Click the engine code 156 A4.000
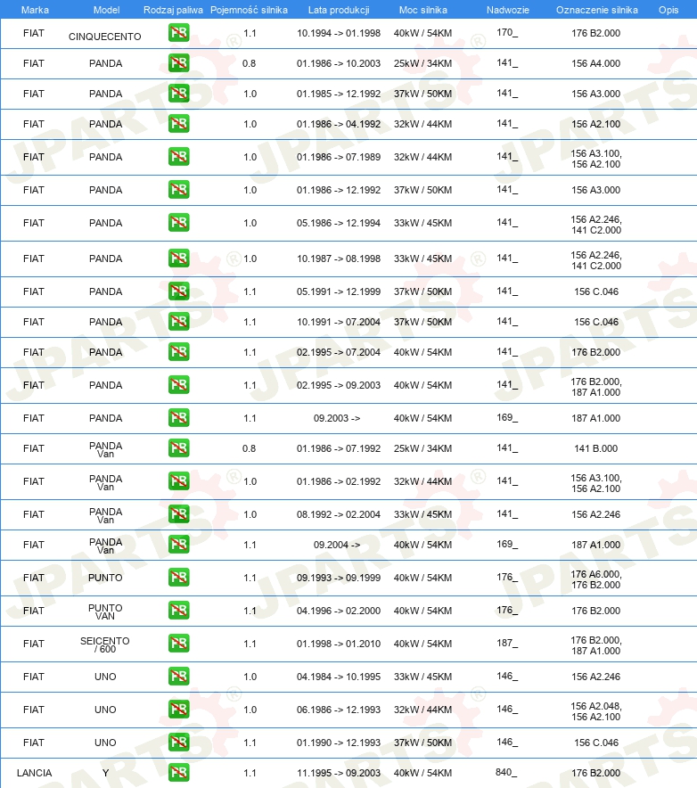The height and width of the screenshot is (788, 697). tap(595, 63)
